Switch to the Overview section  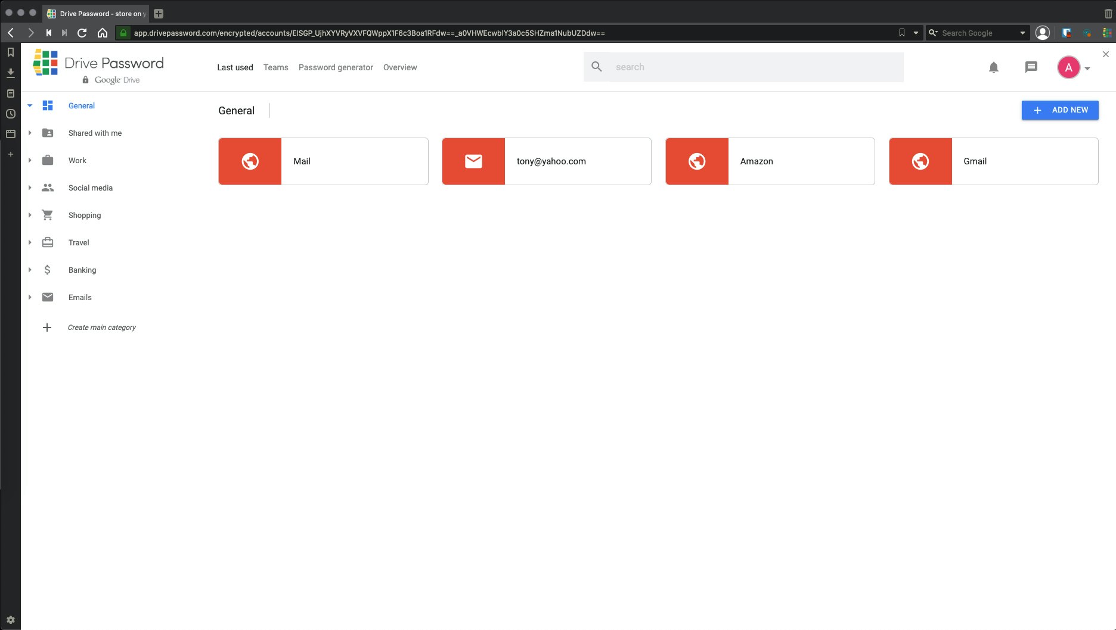400,67
